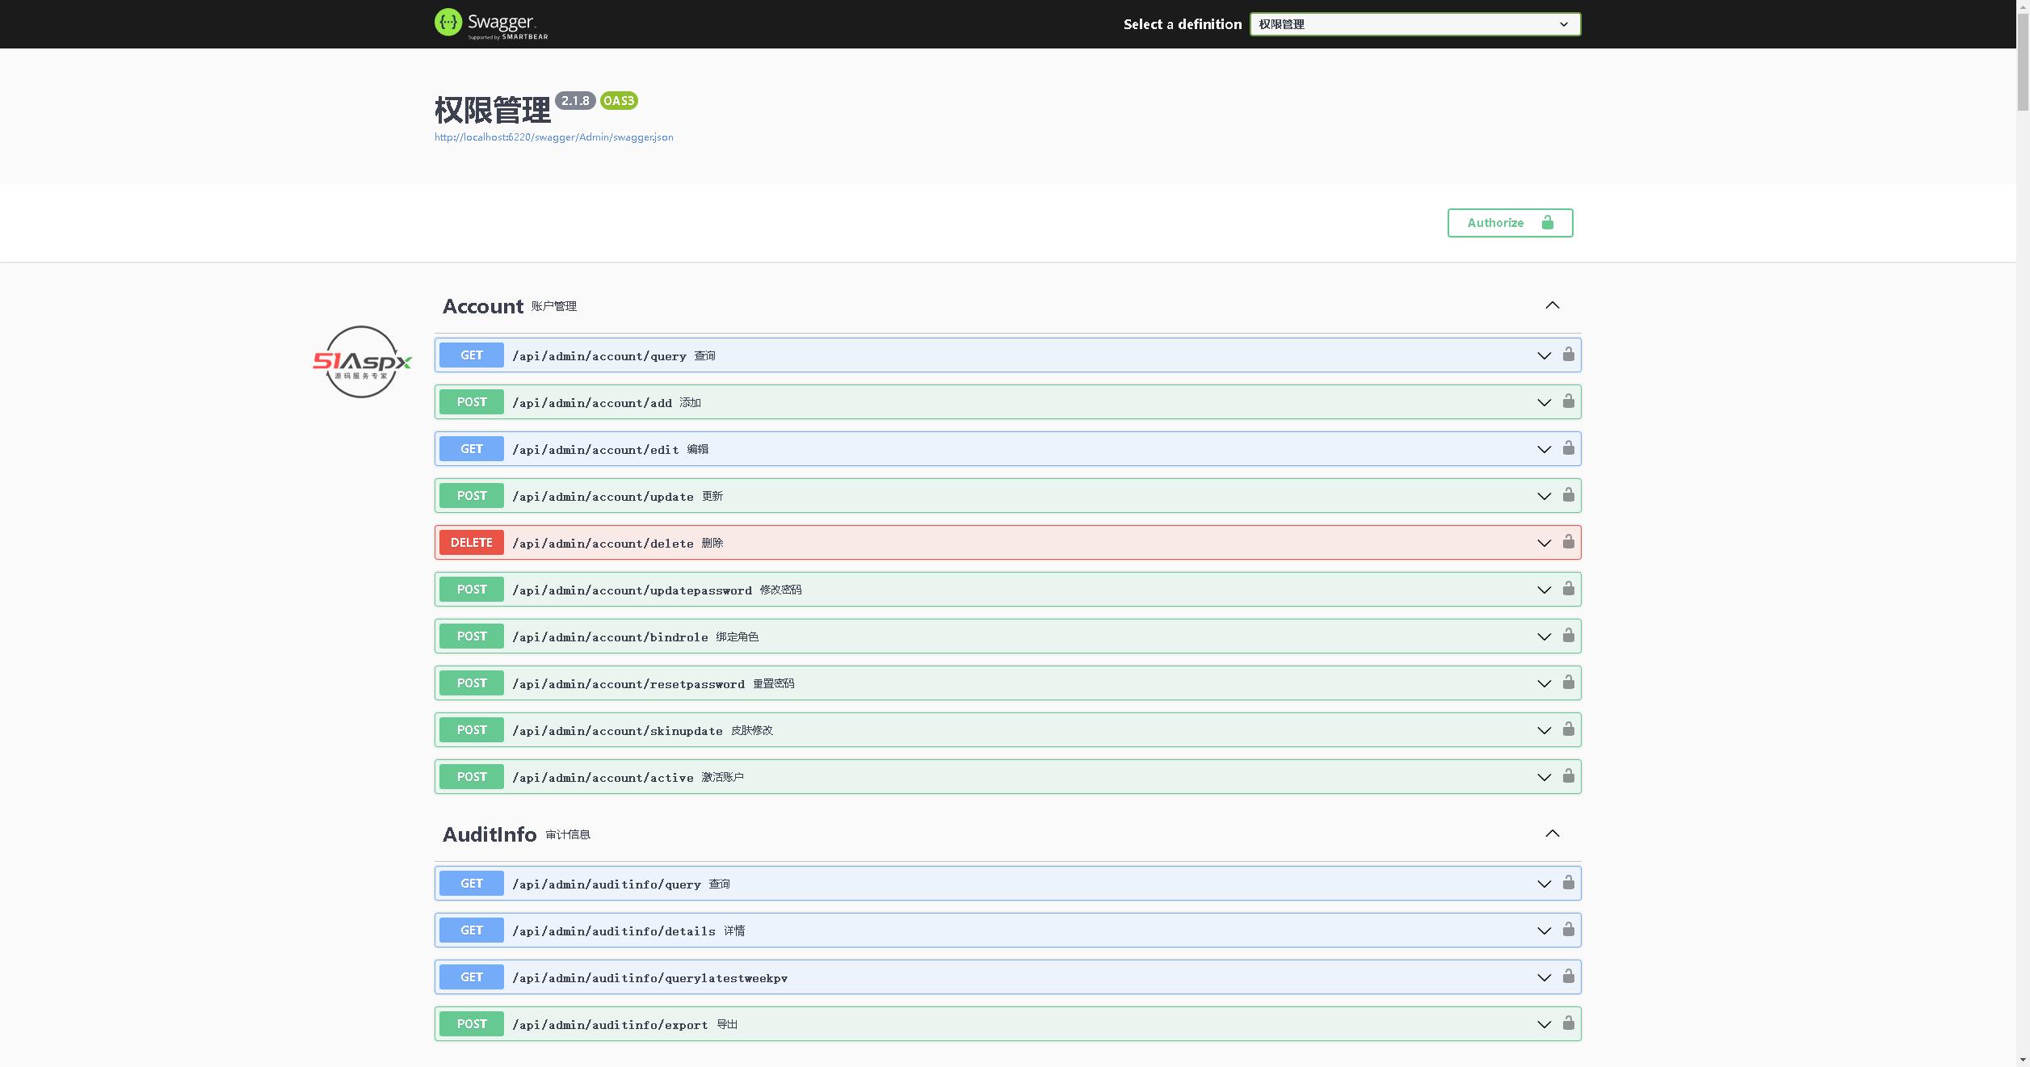Expand the account/query endpoint arrow

[1544, 356]
